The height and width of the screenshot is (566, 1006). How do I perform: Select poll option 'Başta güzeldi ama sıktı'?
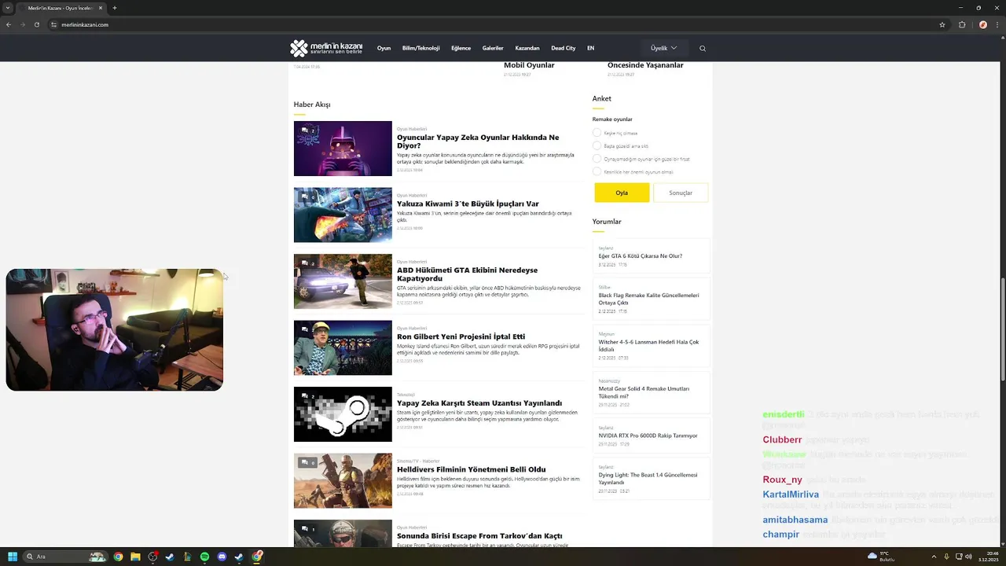point(597,145)
